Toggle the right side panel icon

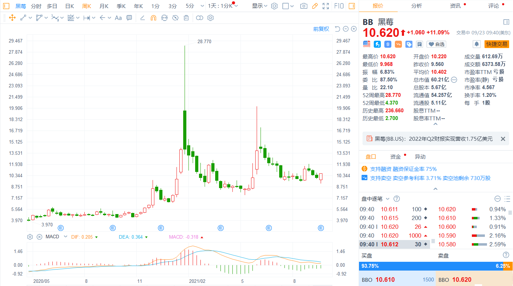pyautogui.click(x=352, y=6)
